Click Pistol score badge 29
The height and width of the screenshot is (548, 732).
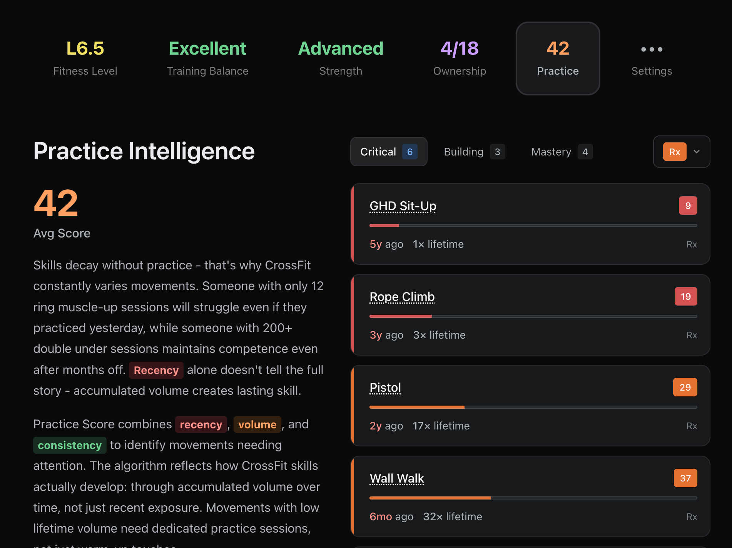(685, 388)
